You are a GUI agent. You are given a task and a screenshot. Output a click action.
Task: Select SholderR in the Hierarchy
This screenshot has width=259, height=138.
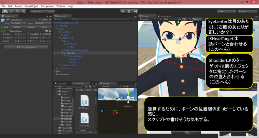point(74,59)
